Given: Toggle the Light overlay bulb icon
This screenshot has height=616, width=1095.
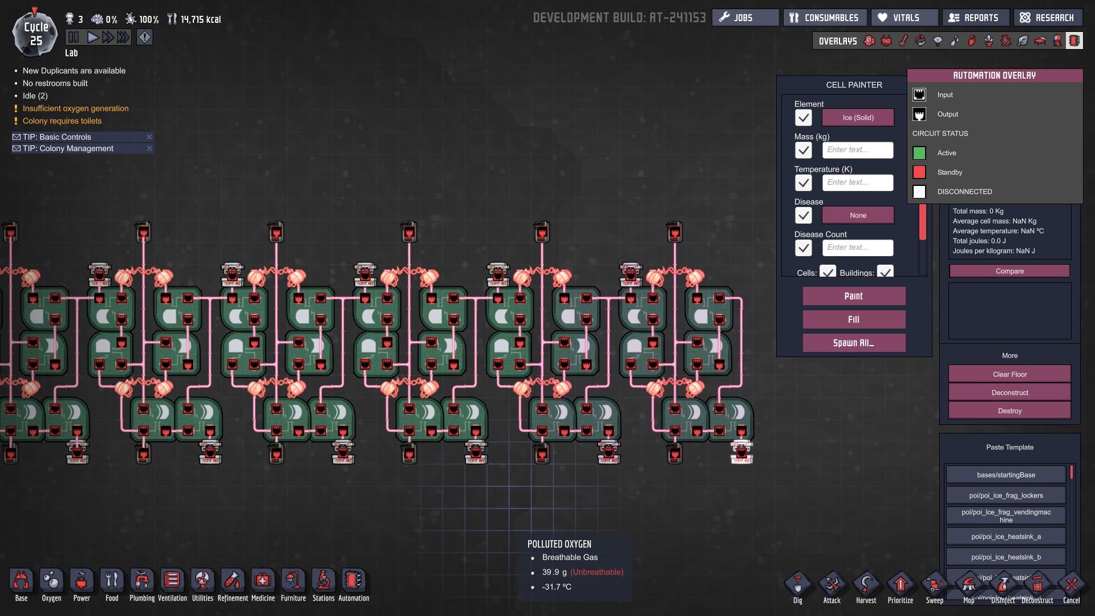Looking at the screenshot, I should click(938, 41).
